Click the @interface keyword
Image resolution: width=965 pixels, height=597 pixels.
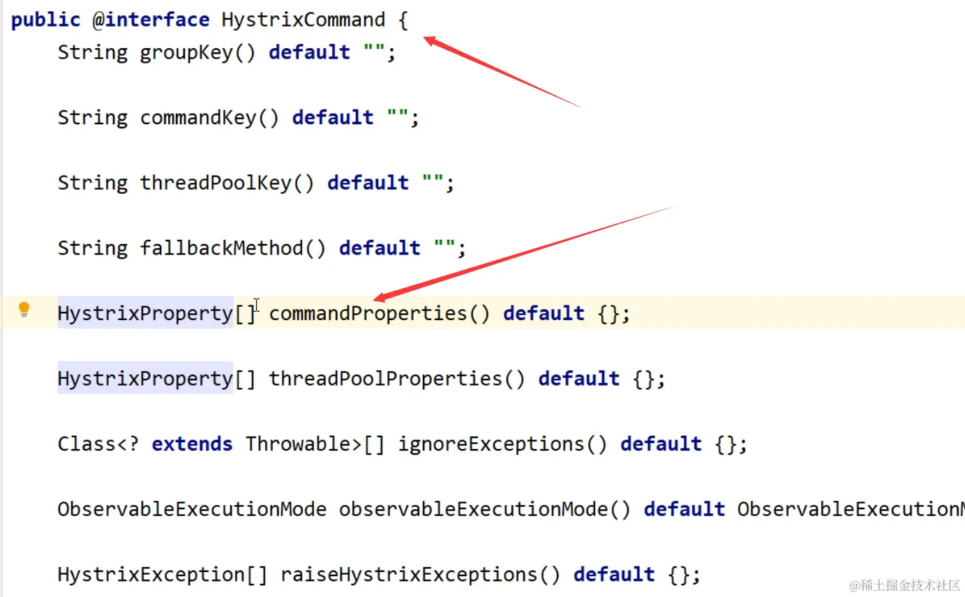click(151, 20)
